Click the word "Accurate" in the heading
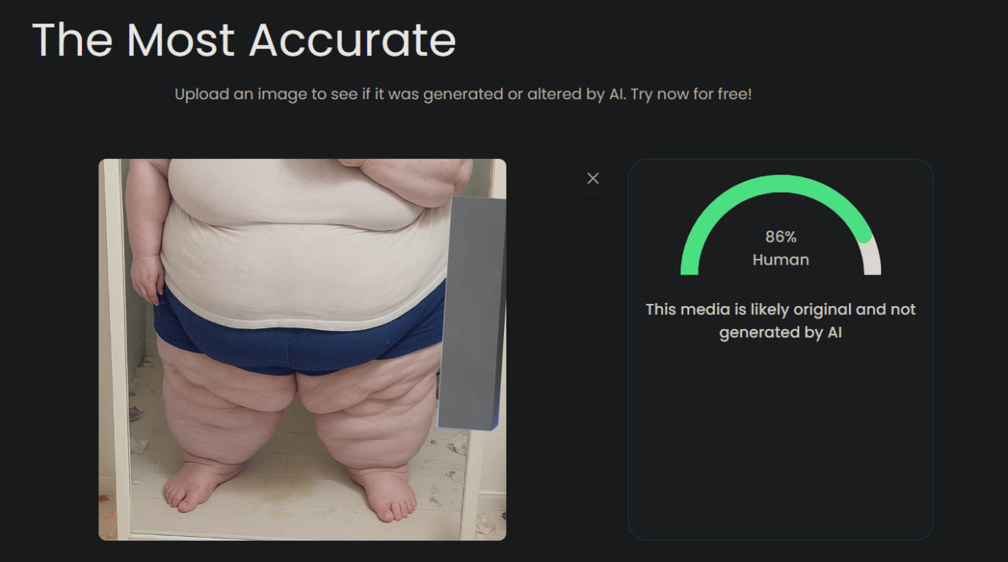Screen dimensions: 1008x562 pyautogui.click(x=353, y=39)
